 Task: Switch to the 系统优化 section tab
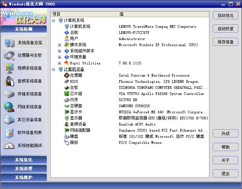click(24, 159)
